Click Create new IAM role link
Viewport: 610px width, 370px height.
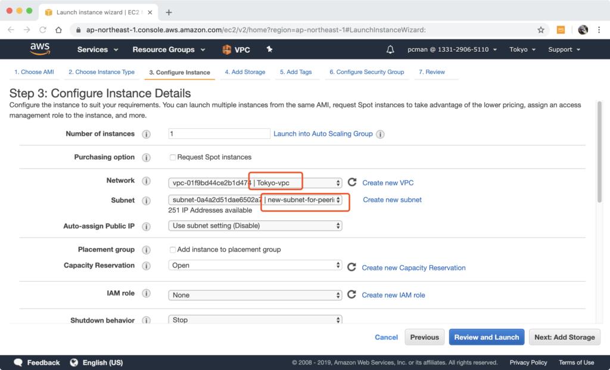click(x=393, y=295)
